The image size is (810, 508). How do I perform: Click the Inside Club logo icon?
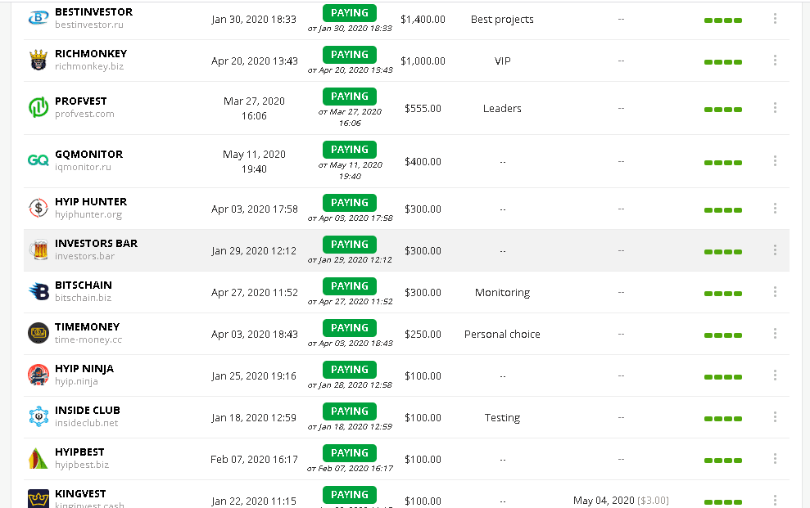point(38,416)
